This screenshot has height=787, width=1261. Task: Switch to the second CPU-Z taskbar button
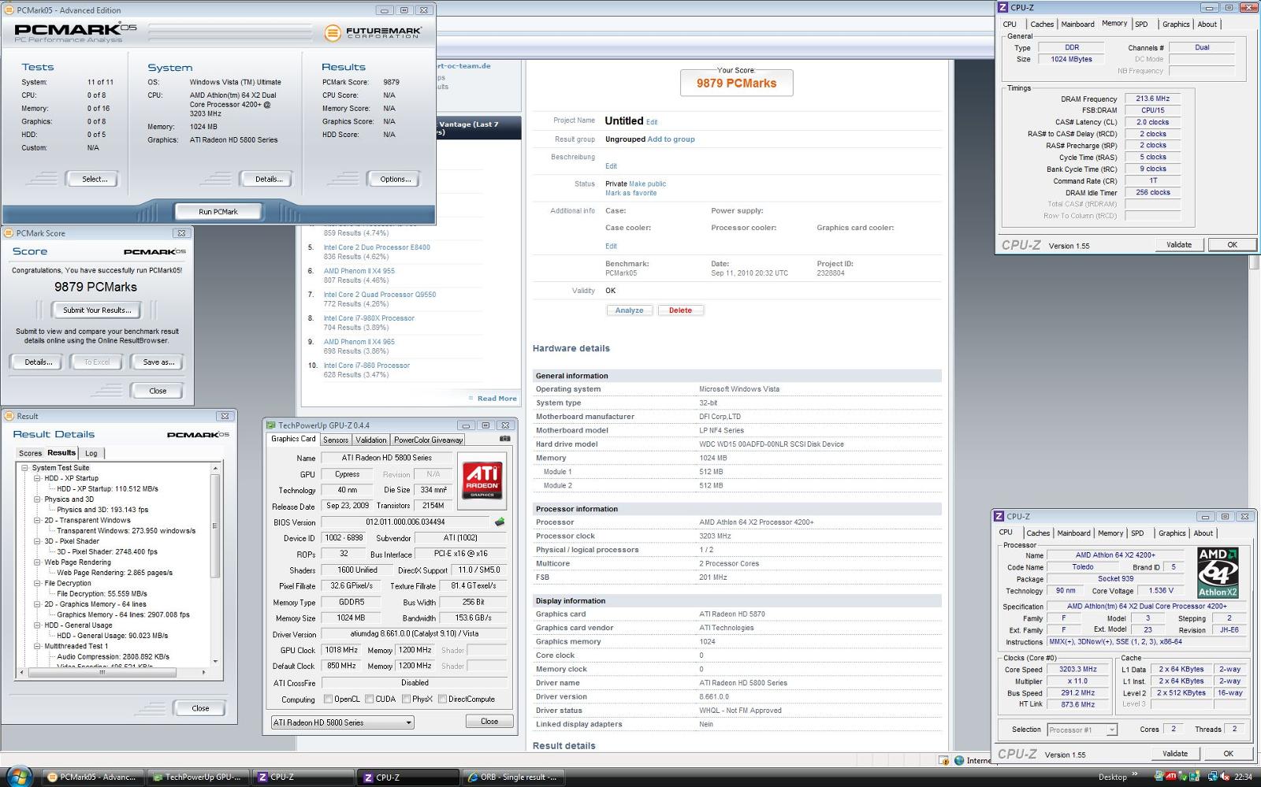pos(406,777)
